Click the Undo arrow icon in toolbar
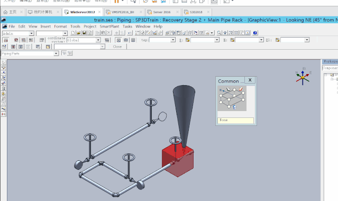This screenshot has height=201, width=338. (130, 33)
